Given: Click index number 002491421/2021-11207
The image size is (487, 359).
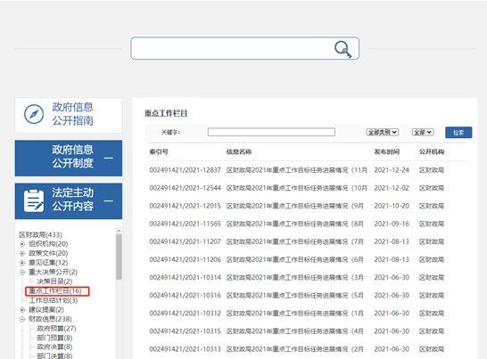Looking at the screenshot, I should pyautogui.click(x=186, y=241).
